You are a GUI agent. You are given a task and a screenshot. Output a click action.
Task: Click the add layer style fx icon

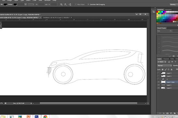(x=164, y=113)
